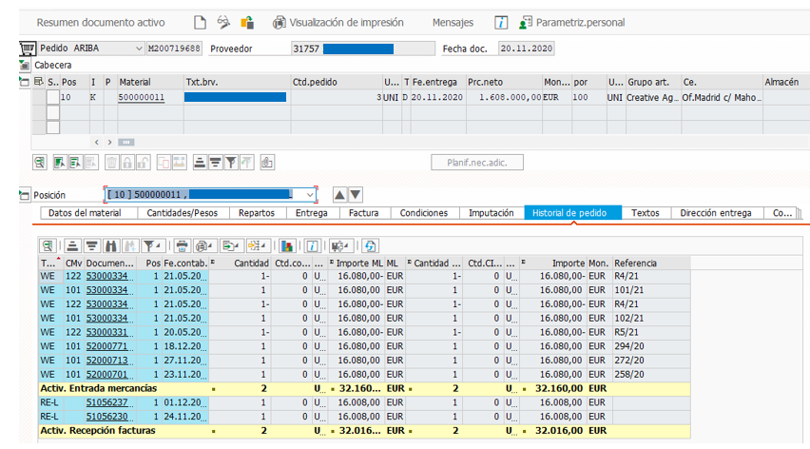The height and width of the screenshot is (449, 810).
Task: Print the purchase order history list
Action: pos(182,246)
